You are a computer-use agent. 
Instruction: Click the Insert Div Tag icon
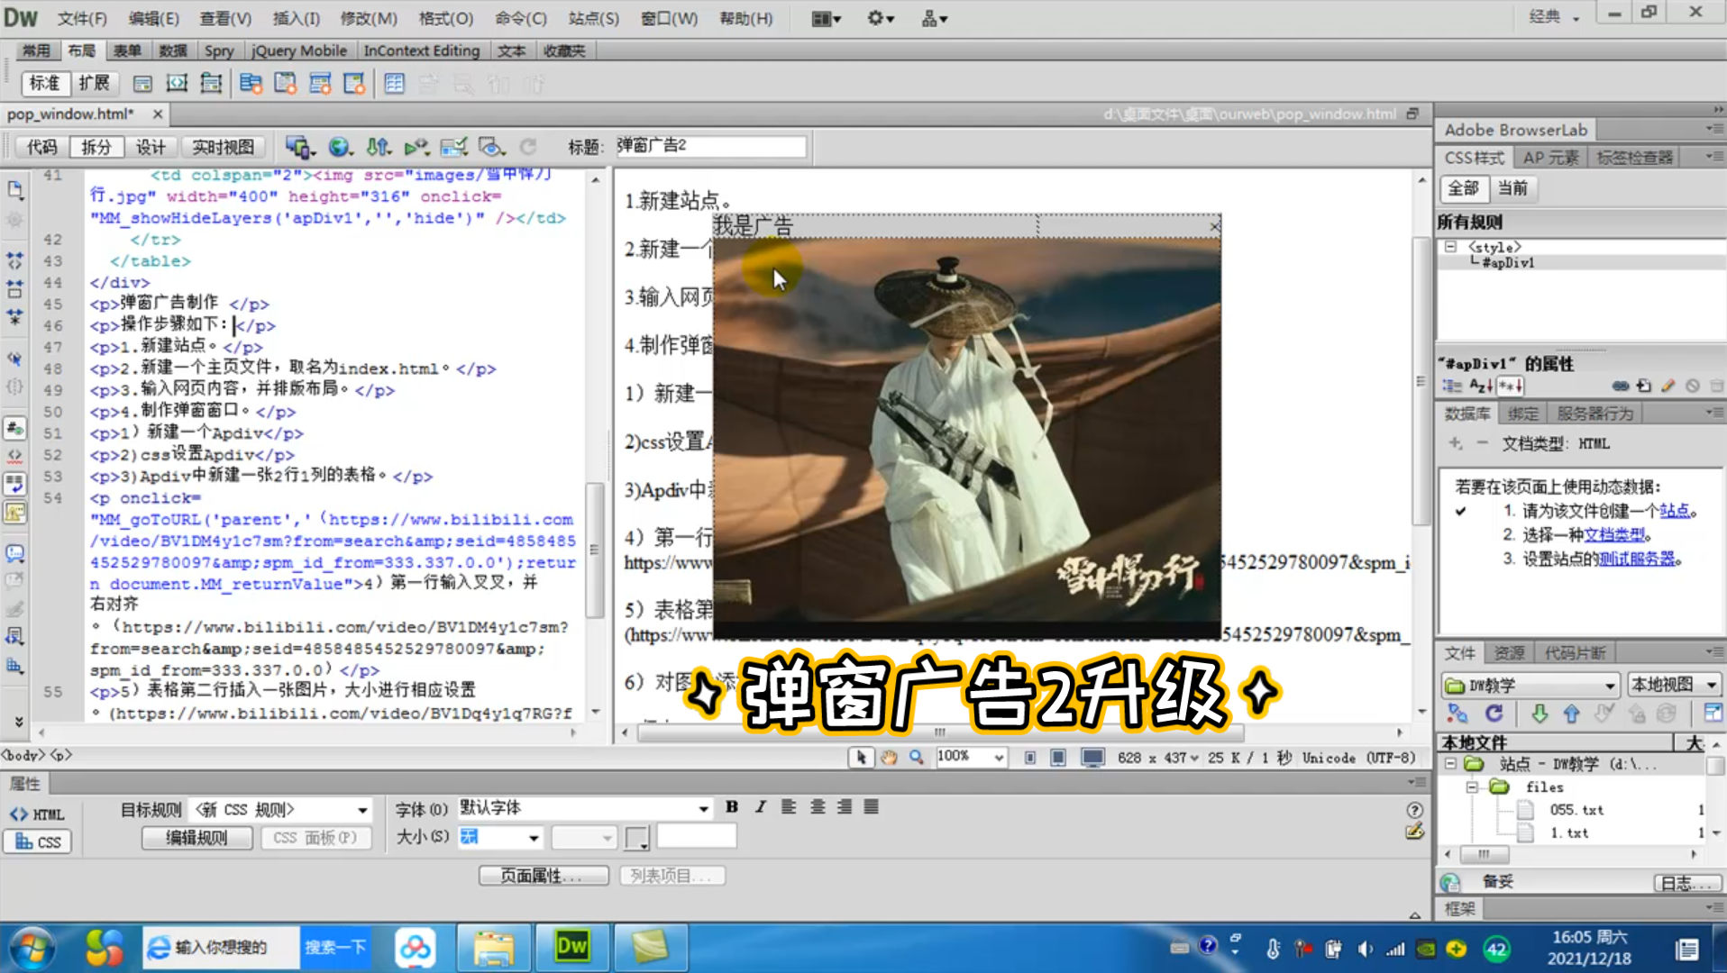[x=142, y=84]
